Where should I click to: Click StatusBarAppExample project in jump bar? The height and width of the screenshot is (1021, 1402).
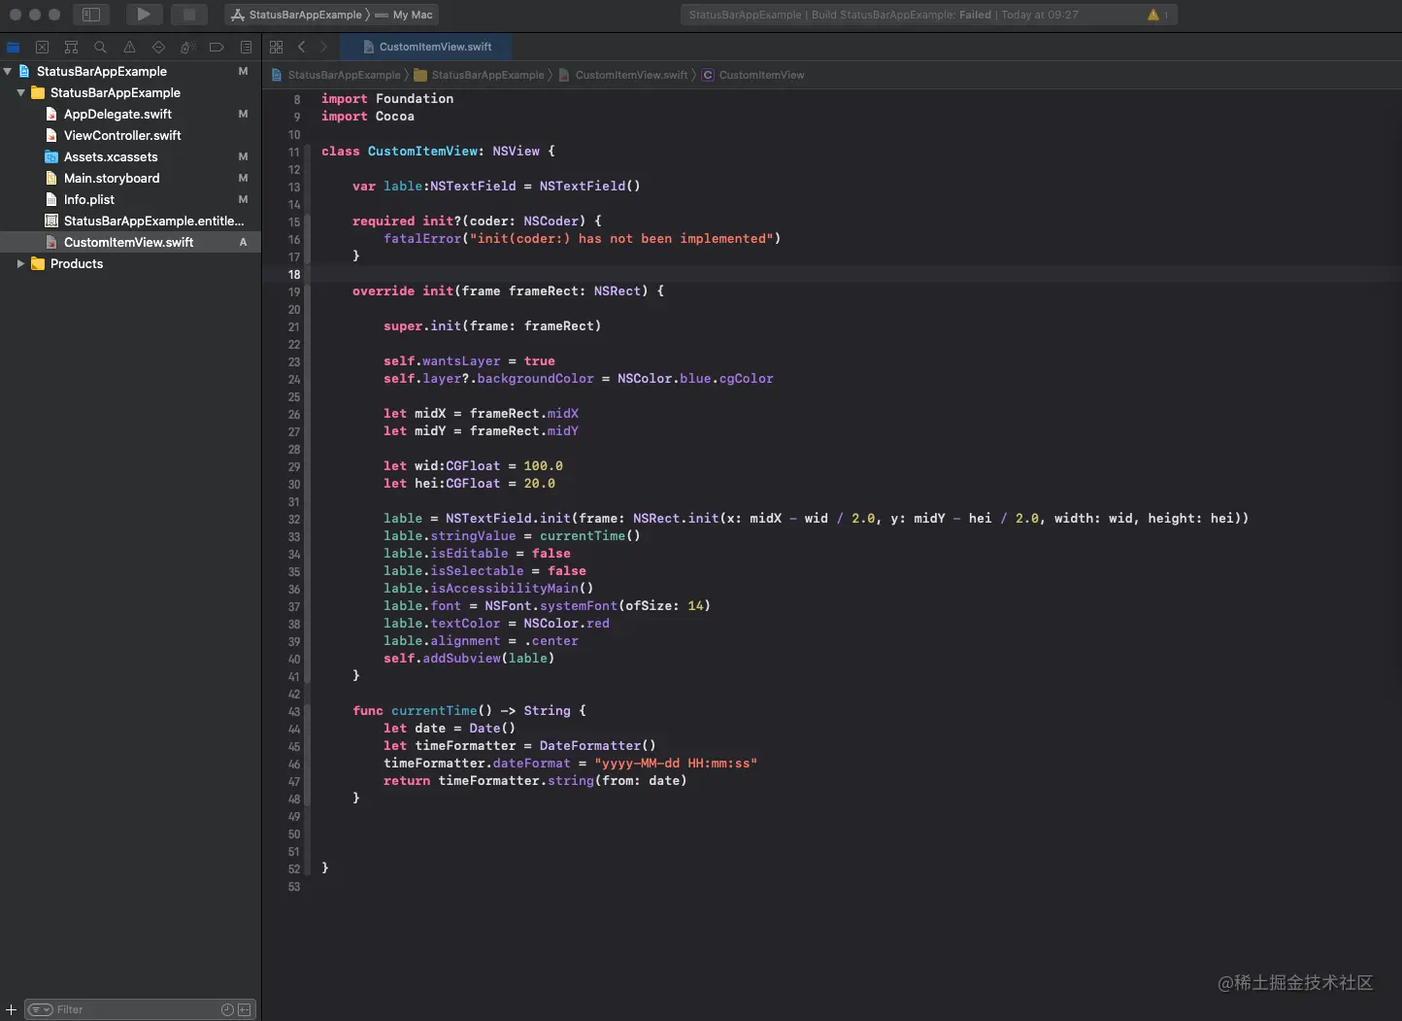point(336,75)
